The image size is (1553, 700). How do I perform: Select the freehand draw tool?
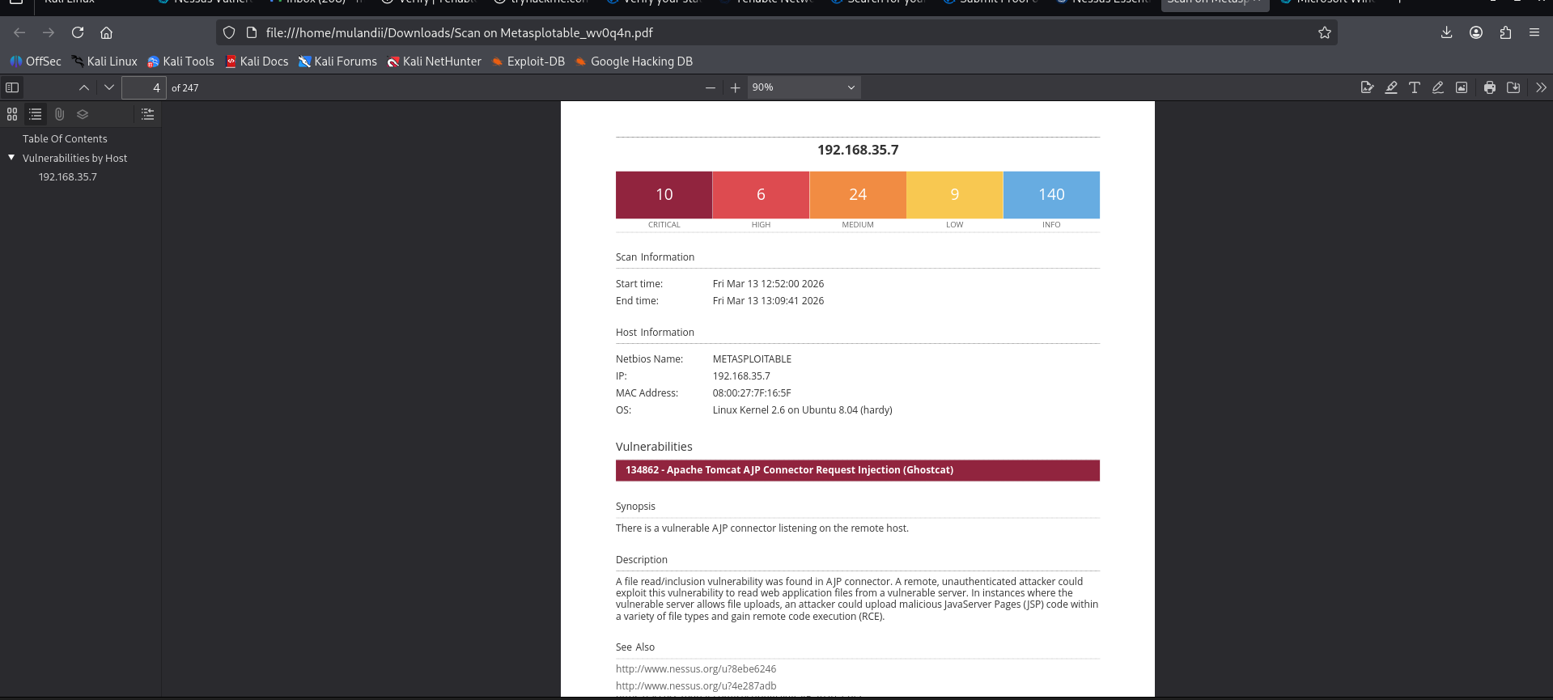(1437, 87)
